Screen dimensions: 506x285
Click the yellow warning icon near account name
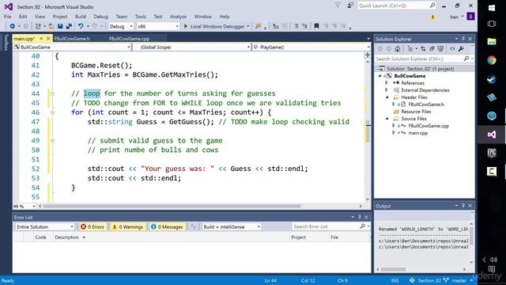[x=432, y=17]
